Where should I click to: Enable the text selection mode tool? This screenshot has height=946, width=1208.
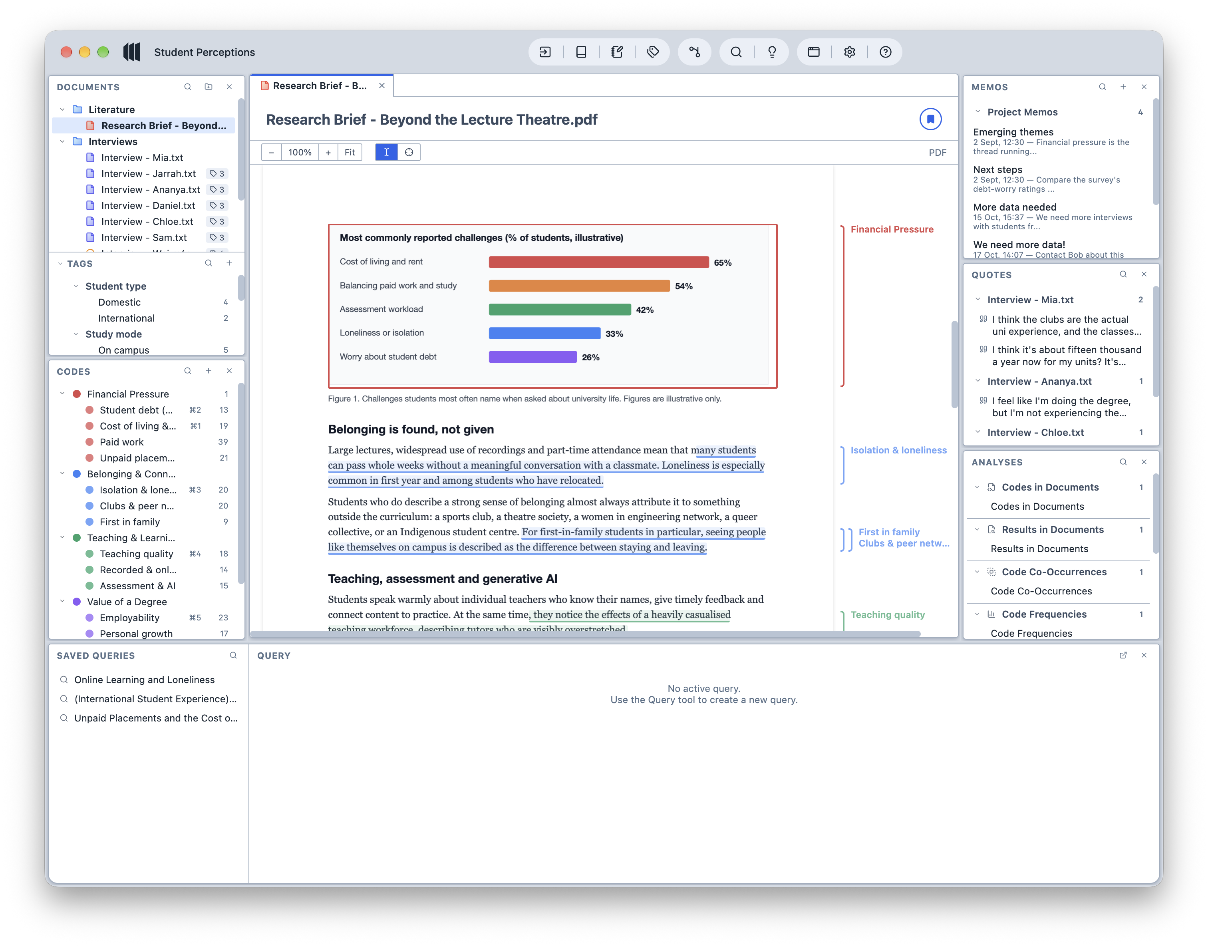387,152
